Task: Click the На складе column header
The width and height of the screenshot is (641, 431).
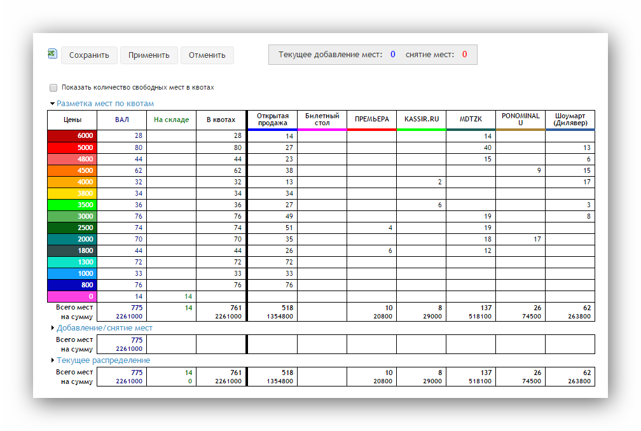Action: coord(171,120)
